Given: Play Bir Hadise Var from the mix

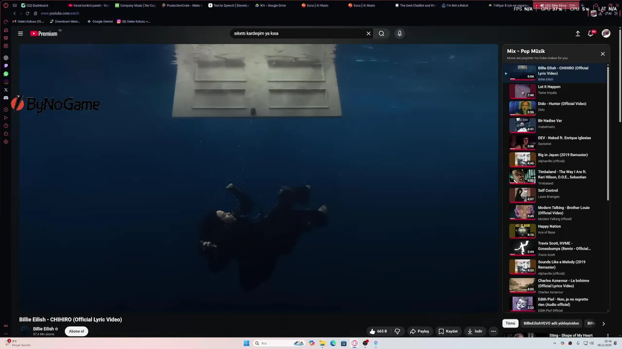Looking at the screenshot, I should tap(554, 125).
